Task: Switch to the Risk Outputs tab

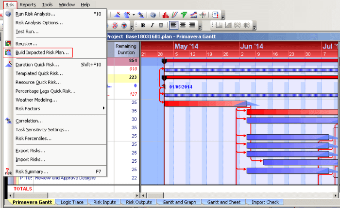Action: [x=139, y=202]
